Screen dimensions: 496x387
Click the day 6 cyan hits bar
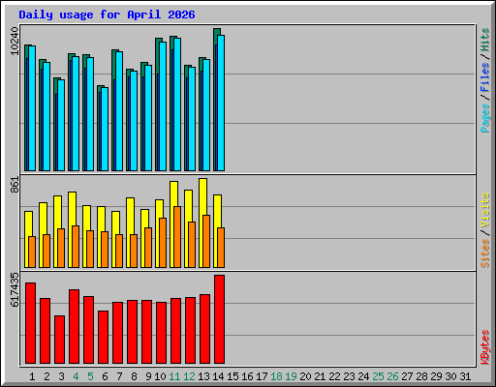[x=105, y=129]
